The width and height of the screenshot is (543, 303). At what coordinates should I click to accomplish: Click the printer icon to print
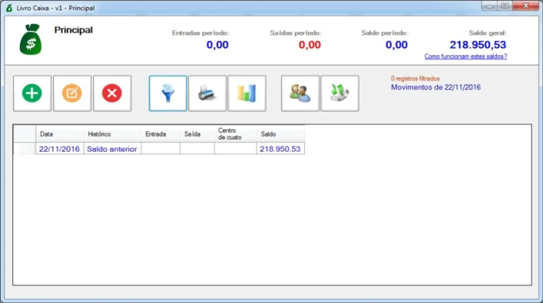coord(207,93)
